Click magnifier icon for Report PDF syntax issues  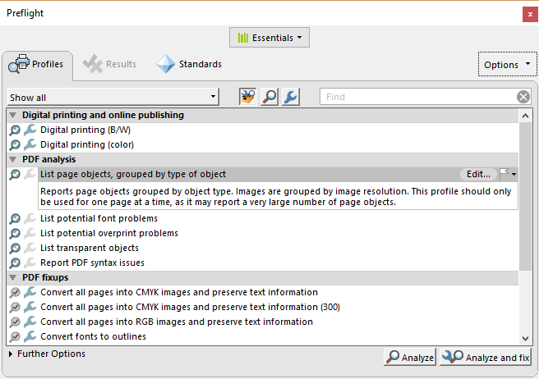point(15,263)
